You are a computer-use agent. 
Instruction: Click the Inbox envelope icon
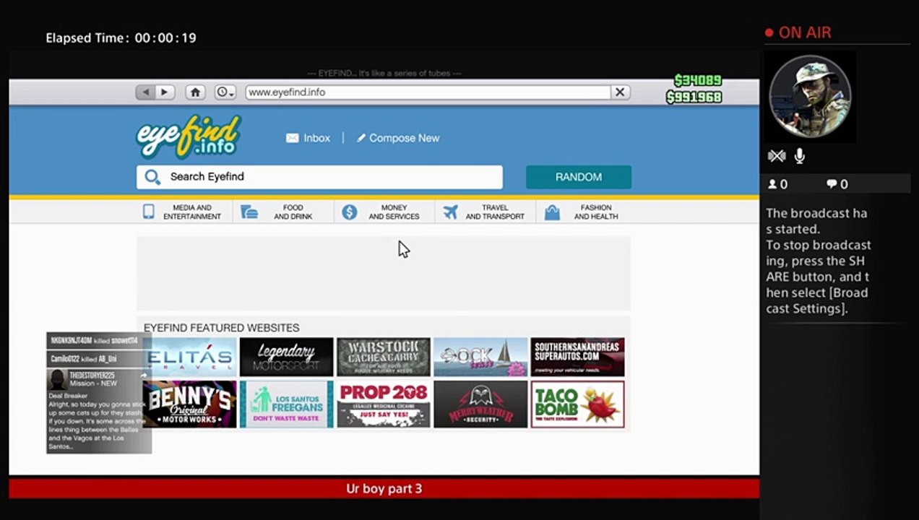coord(292,138)
